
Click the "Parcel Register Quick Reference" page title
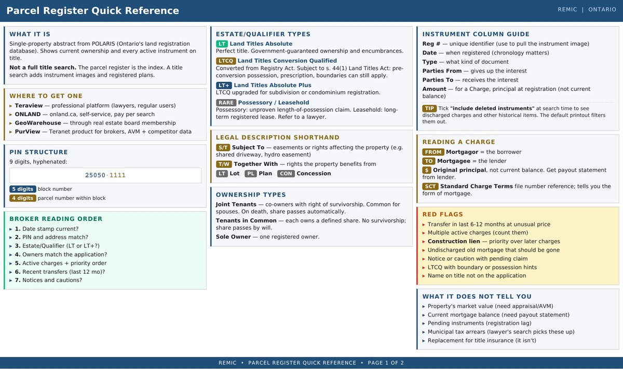point(93,11)
